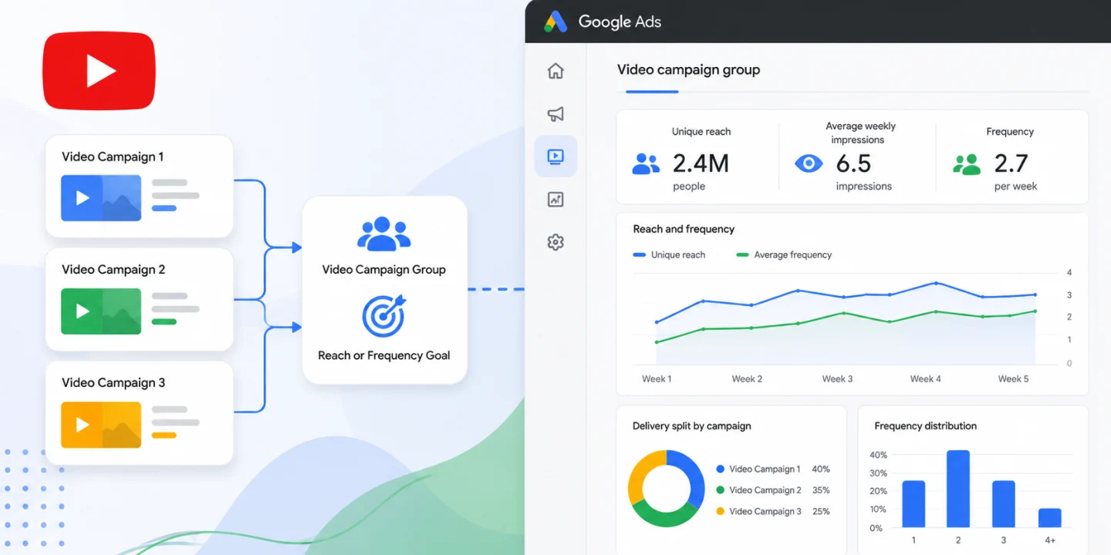Click Video Campaign 1 legend entry 40%
The height and width of the screenshot is (555, 1111).
(x=773, y=469)
